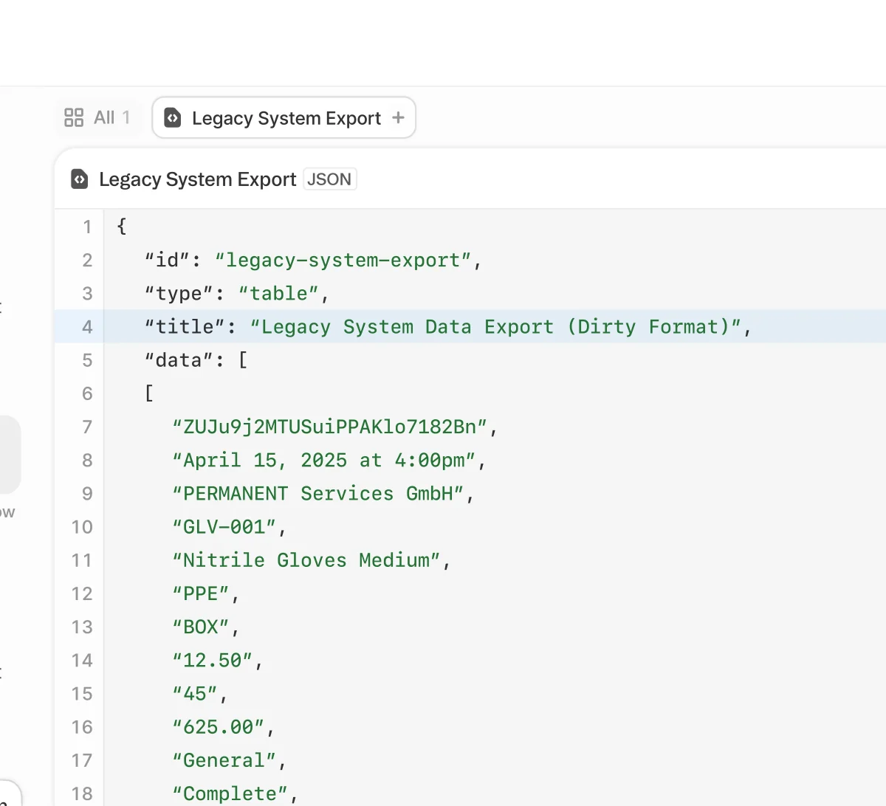
Task: Click the "table" type value
Action: click(278, 294)
